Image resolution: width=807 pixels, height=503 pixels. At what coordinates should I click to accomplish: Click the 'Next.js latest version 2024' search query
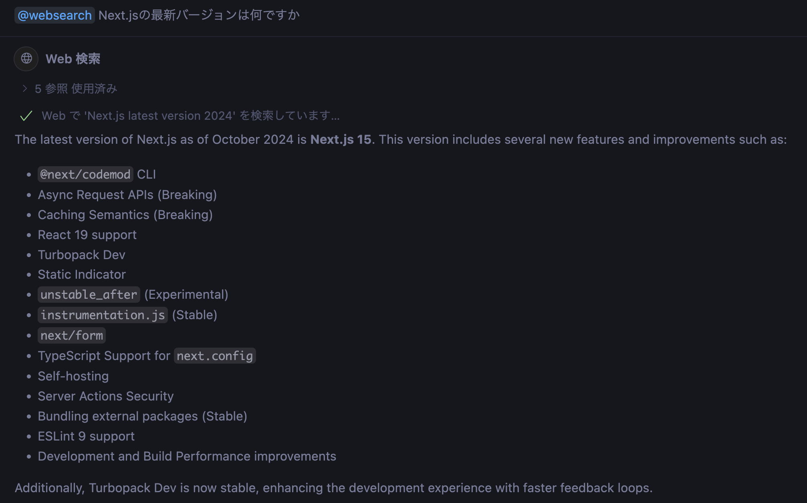(x=159, y=116)
